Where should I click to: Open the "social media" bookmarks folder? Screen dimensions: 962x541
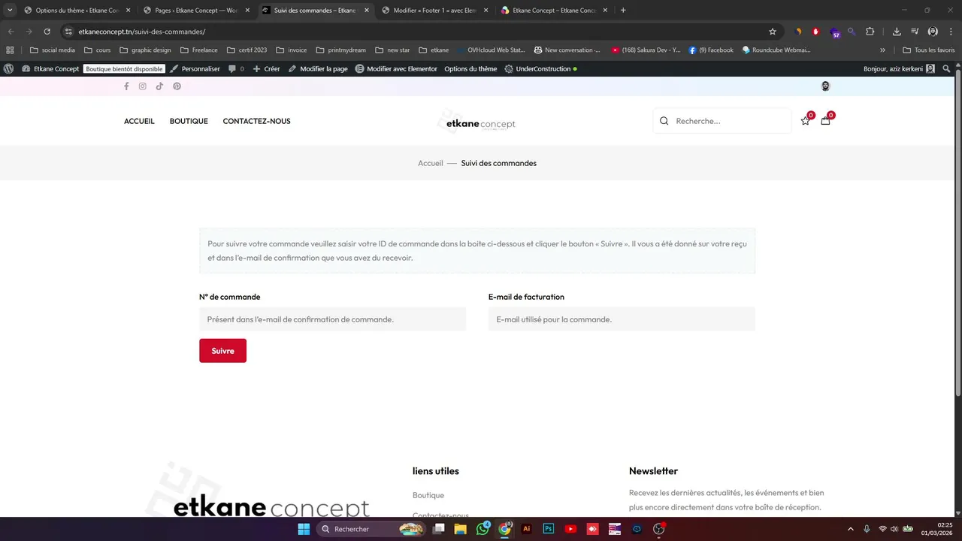pos(52,50)
